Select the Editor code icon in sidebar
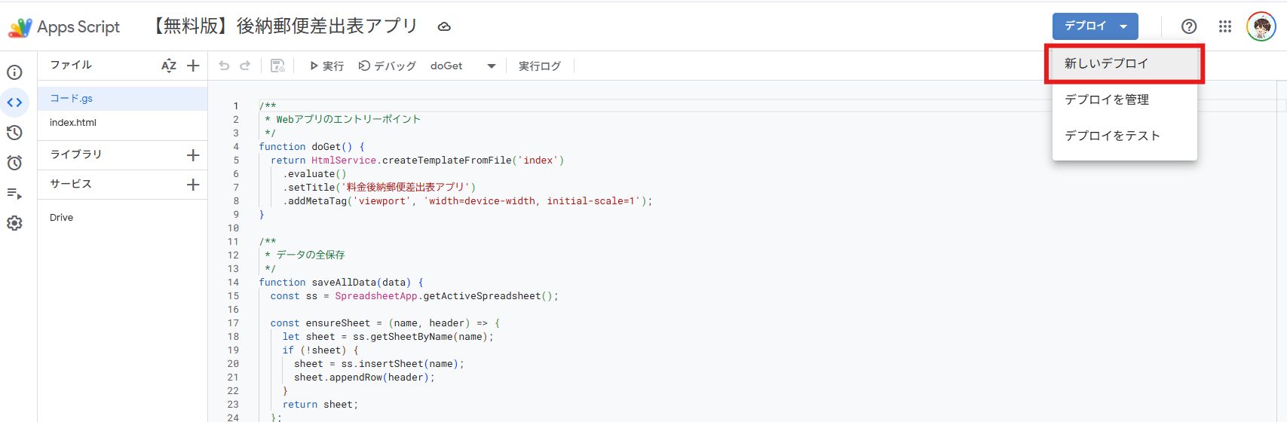The width and height of the screenshot is (1287, 422). pos(14,102)
